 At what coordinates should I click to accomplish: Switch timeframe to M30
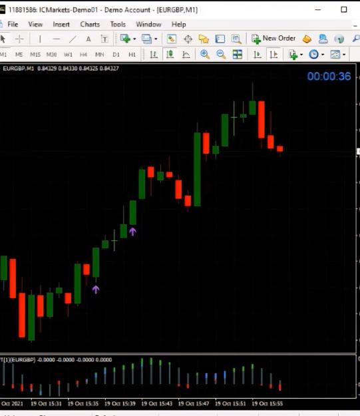tap(51, 55)
